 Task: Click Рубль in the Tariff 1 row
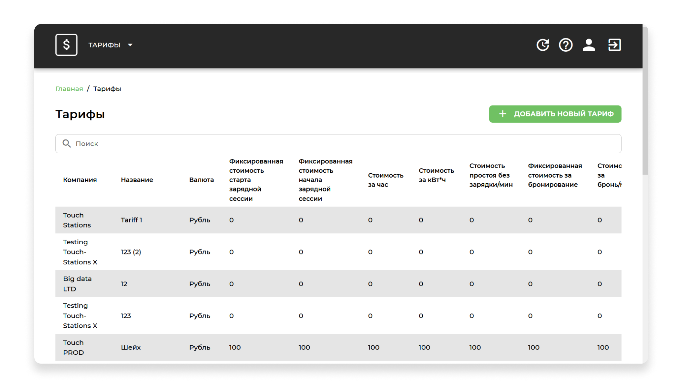point(200,220)
